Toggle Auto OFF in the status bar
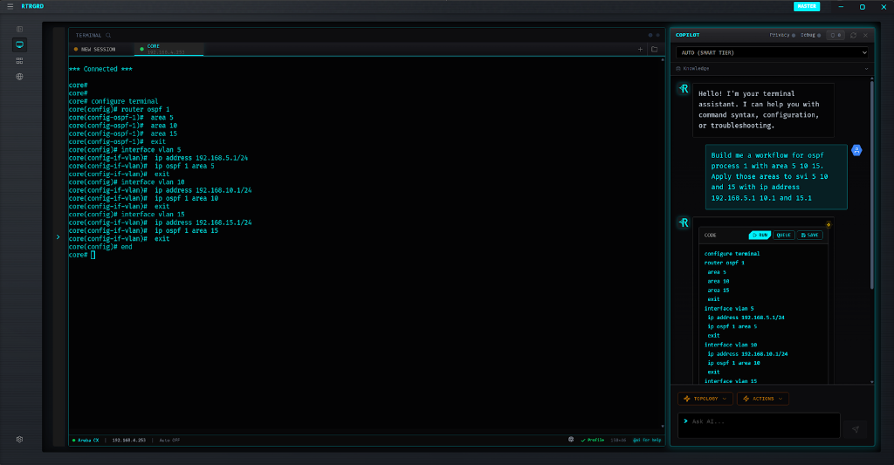Screen dimensions: 894x465 coord(169,440)
